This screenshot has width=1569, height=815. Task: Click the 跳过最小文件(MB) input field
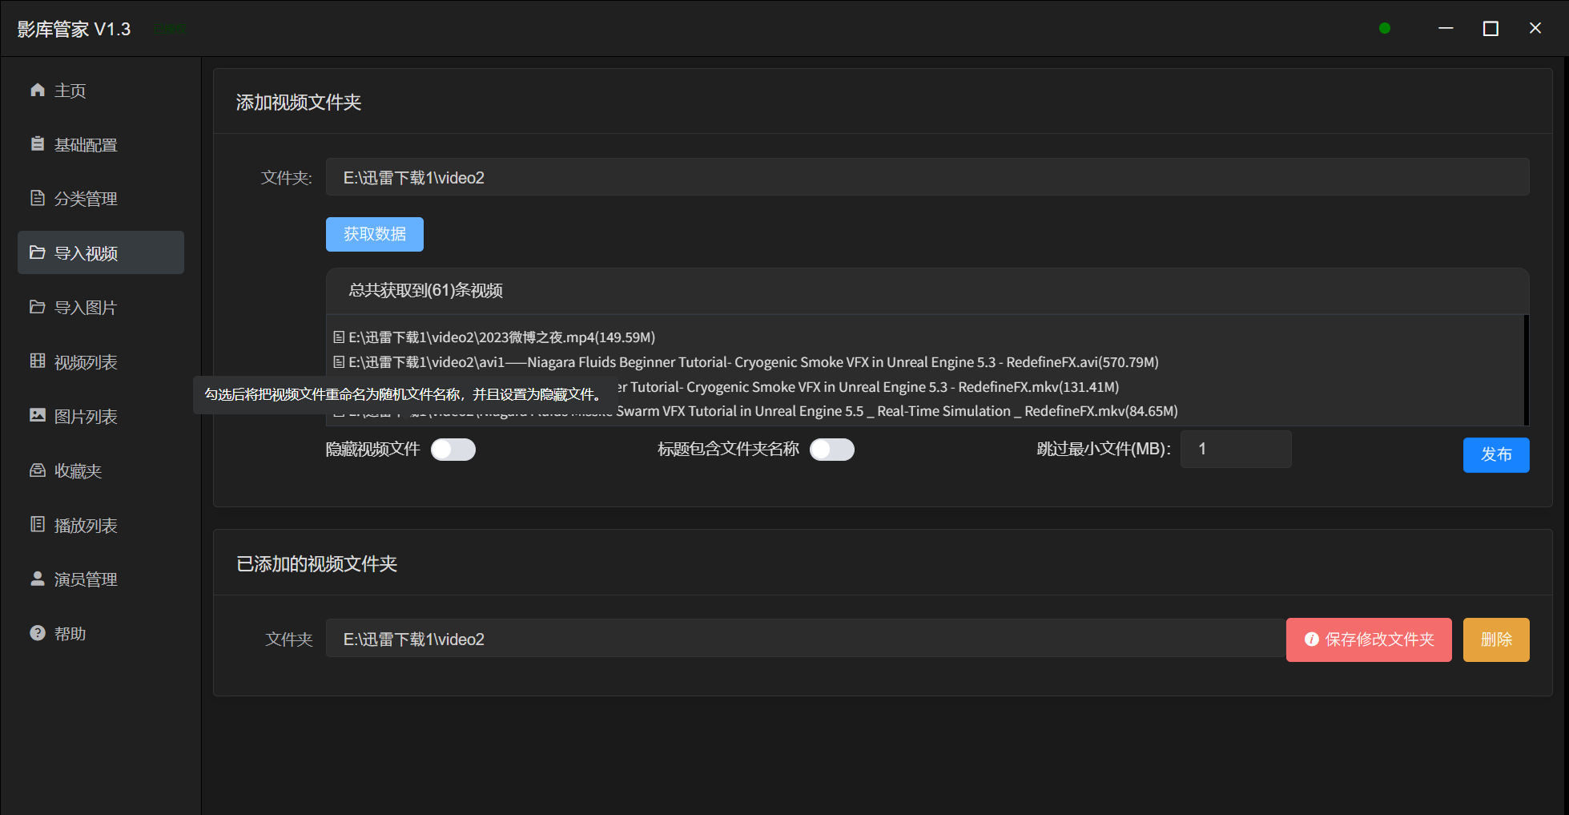click(x=1235, y=450)
